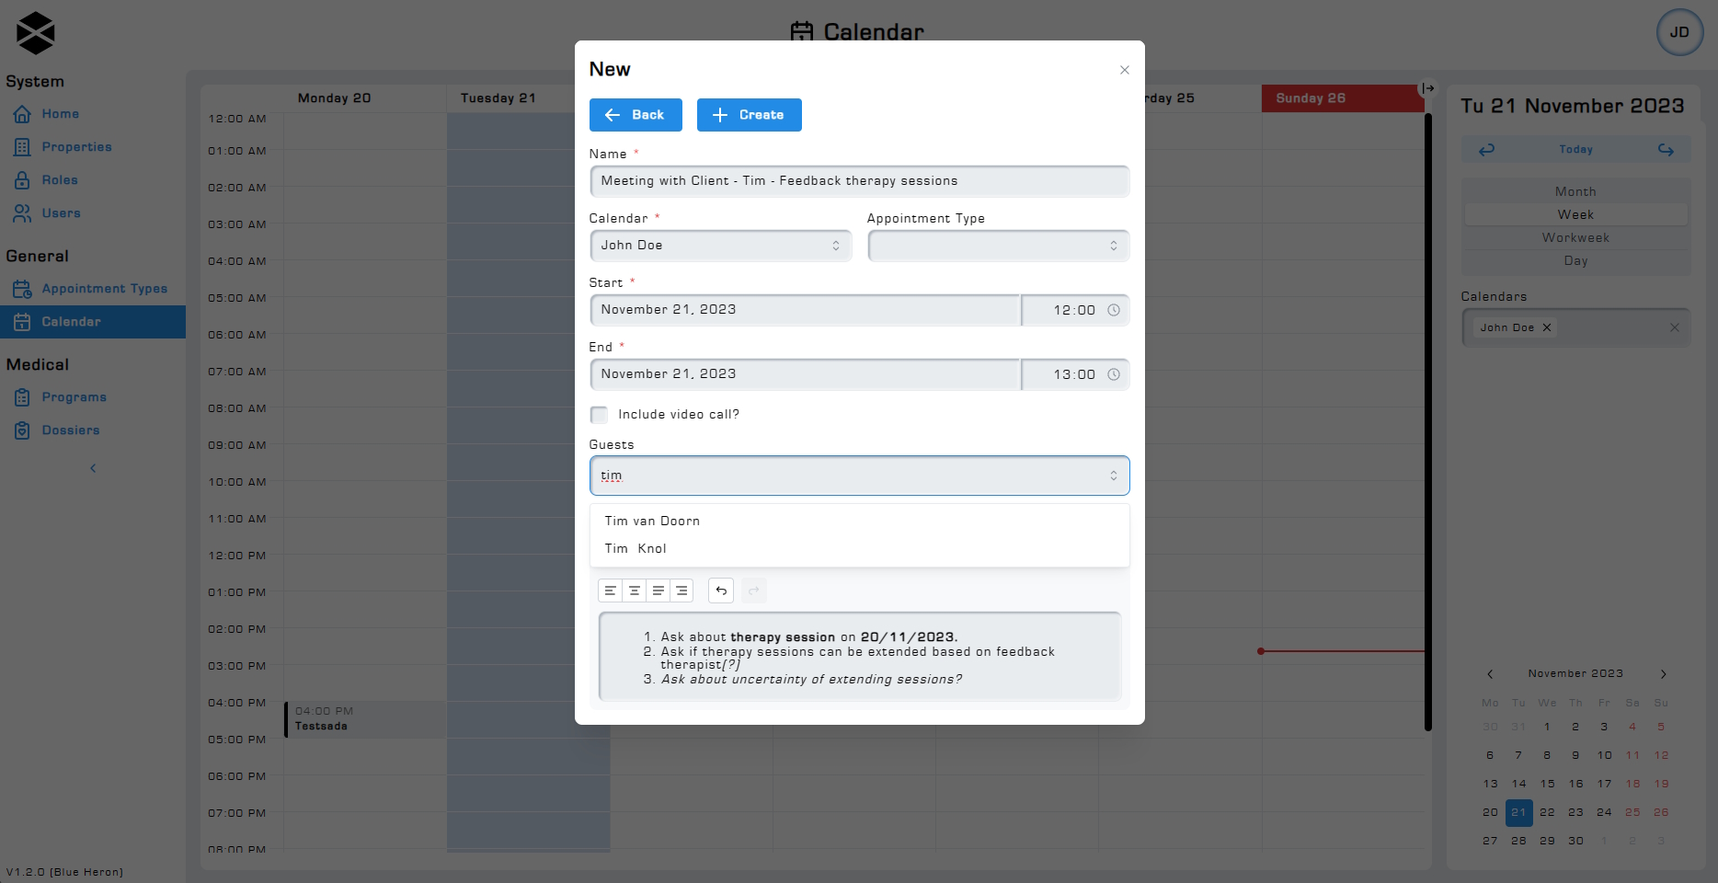
Task: Edit the appointment Name field
Action: [859, 181]
